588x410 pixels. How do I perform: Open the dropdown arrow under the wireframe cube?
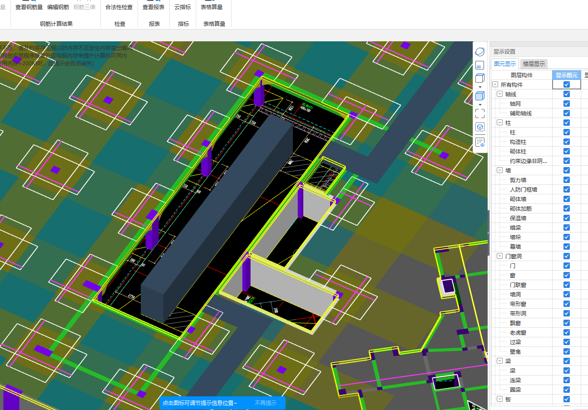click(480, 86)
